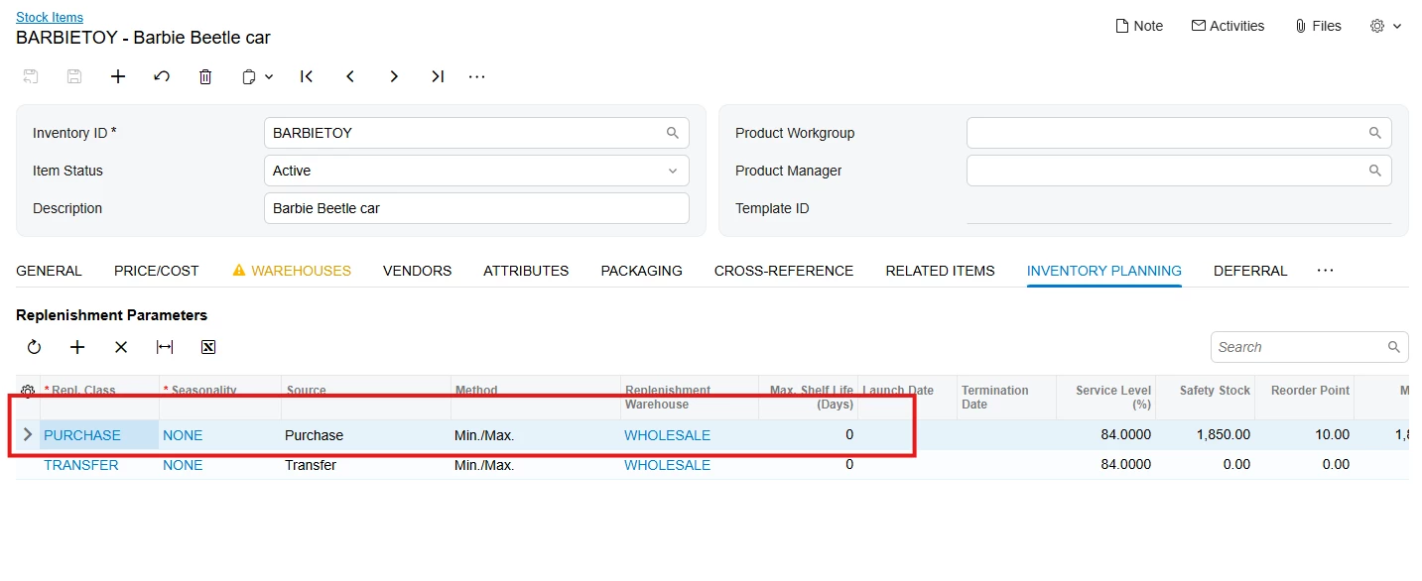
Task: Click the replenishment grid Search box
Action: [1309, 347]
